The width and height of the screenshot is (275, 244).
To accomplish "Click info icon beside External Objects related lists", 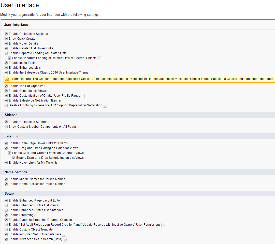I will click(x=99, y=58).
